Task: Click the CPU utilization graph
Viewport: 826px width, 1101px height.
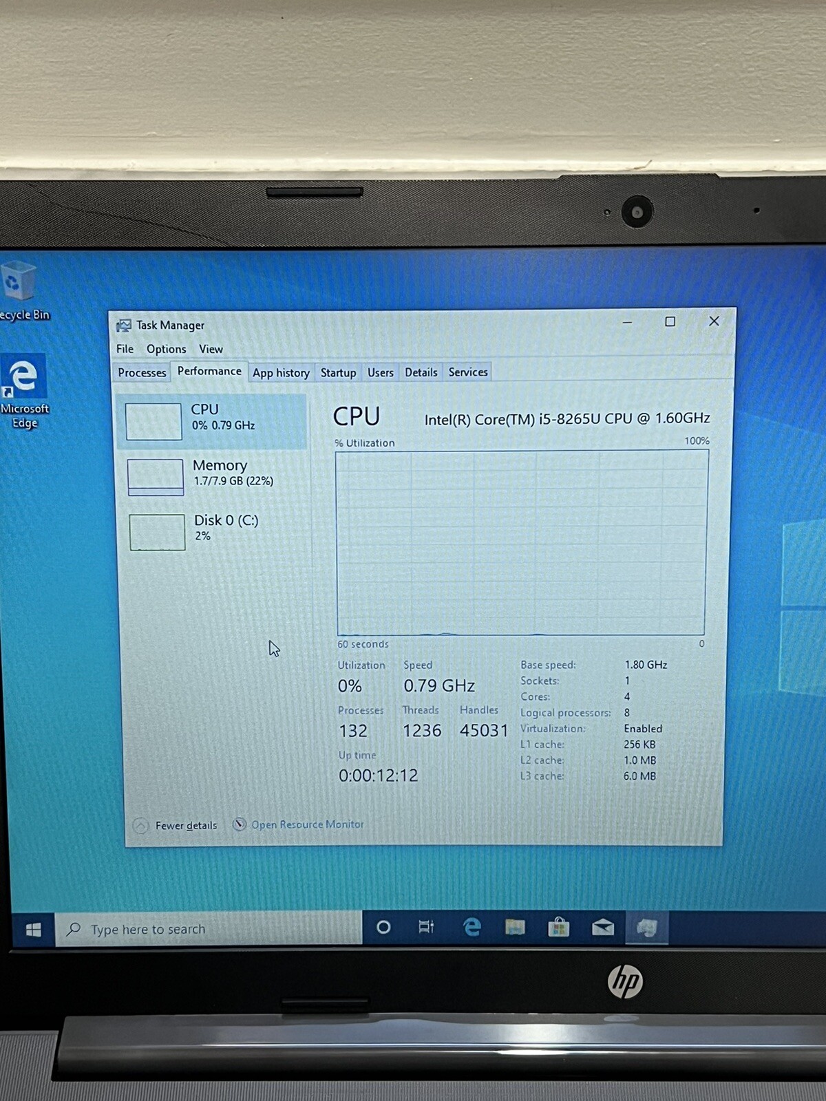Action: click(x=521, y=543)
